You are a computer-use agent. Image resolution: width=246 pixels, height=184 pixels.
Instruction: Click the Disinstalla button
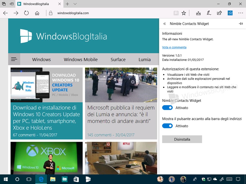[182, 139]
